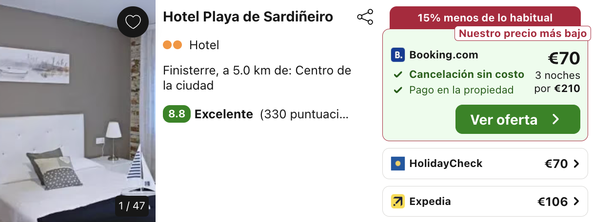
Task: Open the 330 puntuaciones reviews link
Action: coord(304,115)
